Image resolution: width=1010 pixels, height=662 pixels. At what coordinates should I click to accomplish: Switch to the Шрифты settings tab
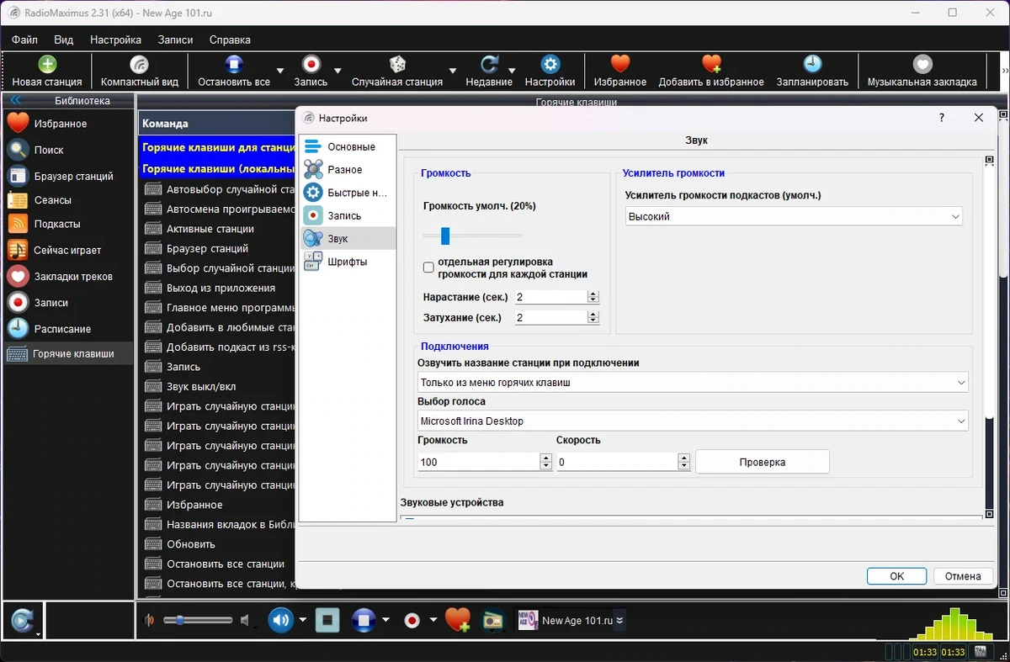(347, 262)
